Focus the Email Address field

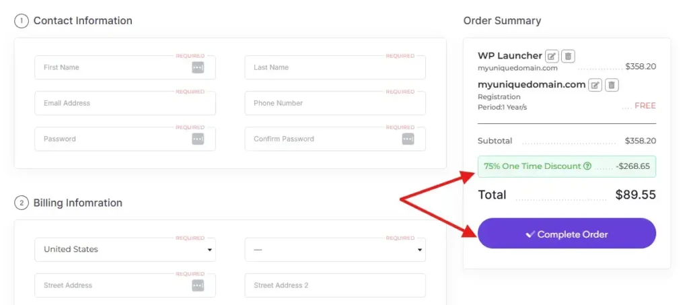(x=125, y=103)
